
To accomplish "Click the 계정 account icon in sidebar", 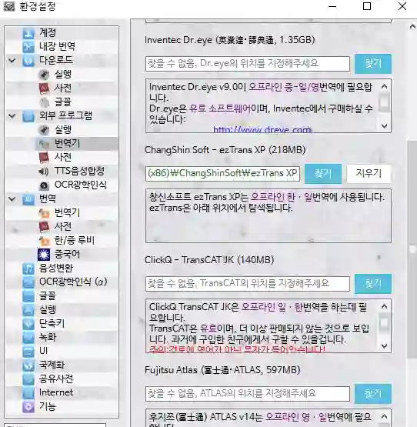I will (28, 32).
